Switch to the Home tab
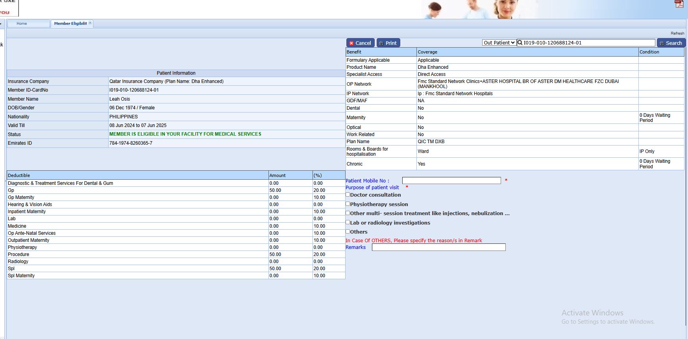 coord(22,24)
